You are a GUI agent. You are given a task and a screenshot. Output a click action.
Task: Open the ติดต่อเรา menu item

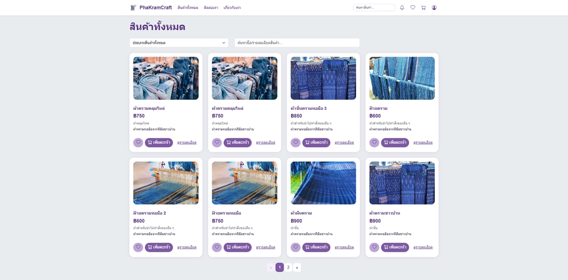pos(211,8)
